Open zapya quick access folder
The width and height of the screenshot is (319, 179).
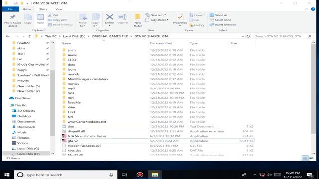(22, 70)
